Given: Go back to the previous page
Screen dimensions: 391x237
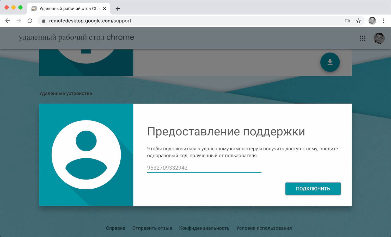Looking at the screenshot, I should click(x=8, y=21).
